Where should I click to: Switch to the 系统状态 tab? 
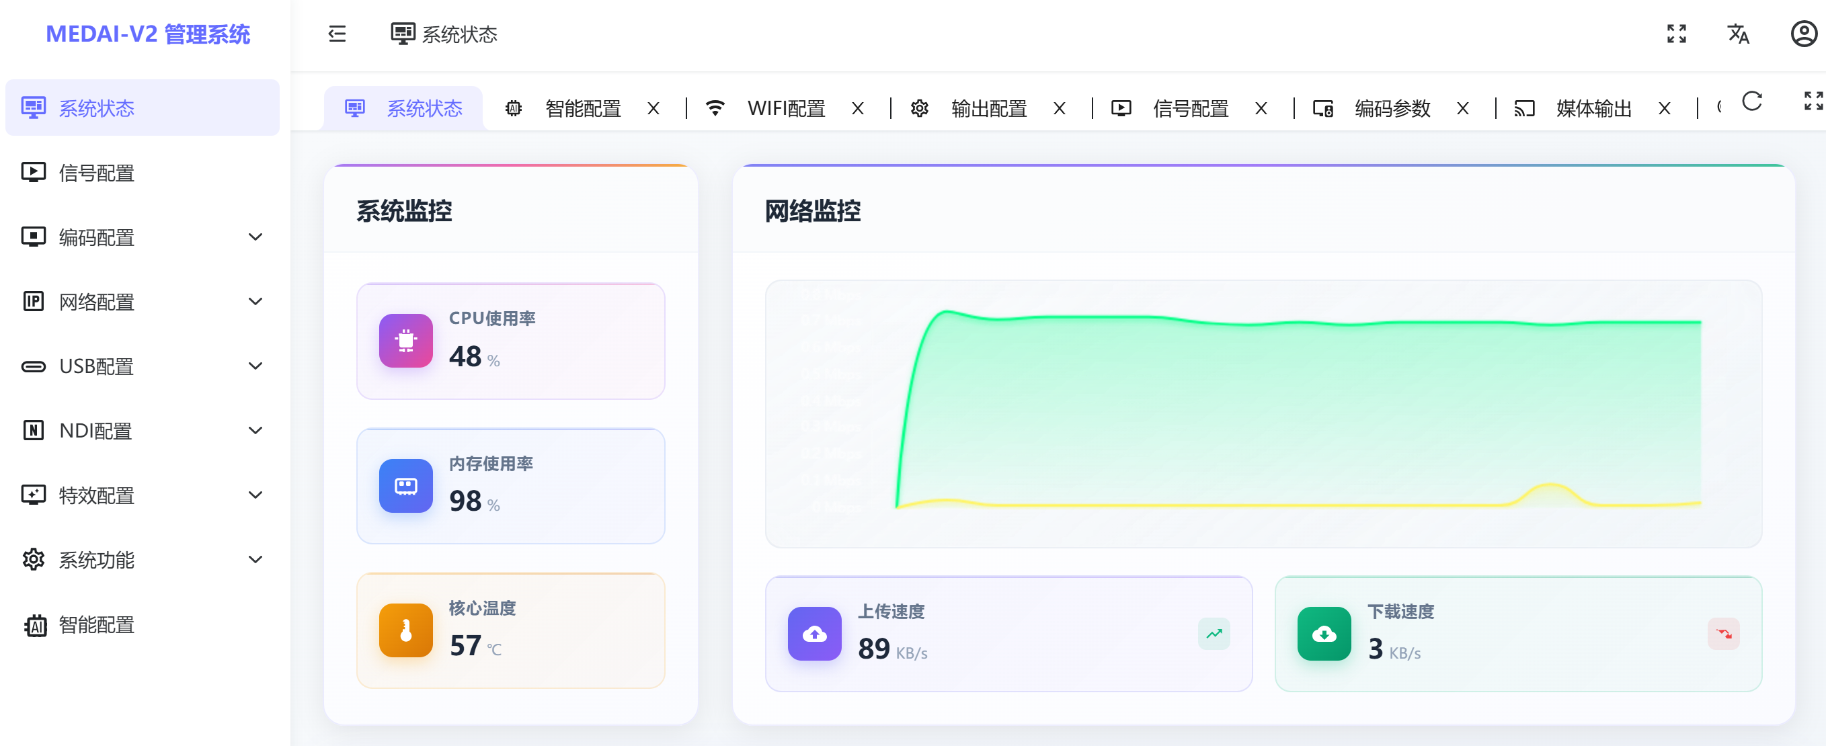(403, 108)
